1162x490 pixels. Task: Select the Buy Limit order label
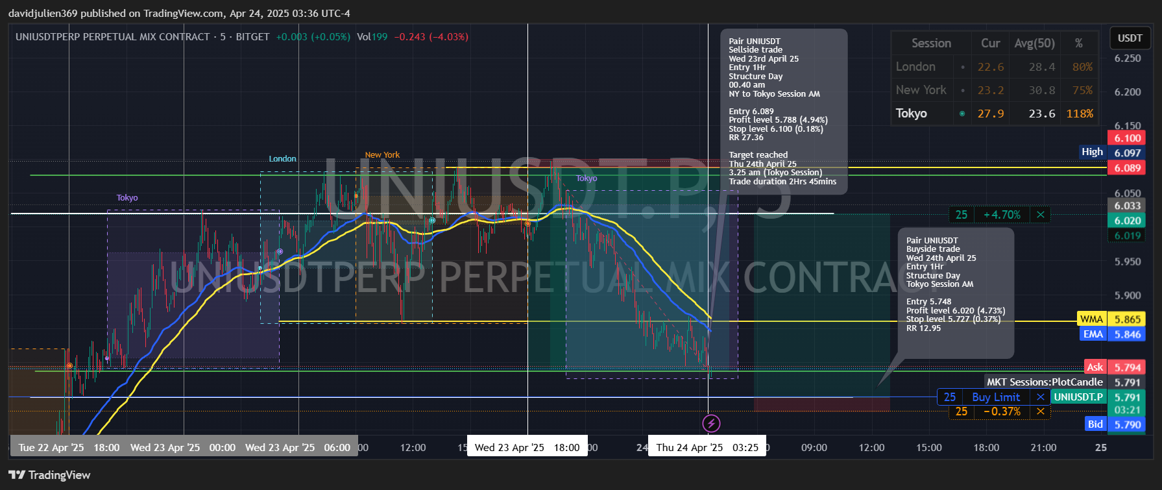[996, 397]
